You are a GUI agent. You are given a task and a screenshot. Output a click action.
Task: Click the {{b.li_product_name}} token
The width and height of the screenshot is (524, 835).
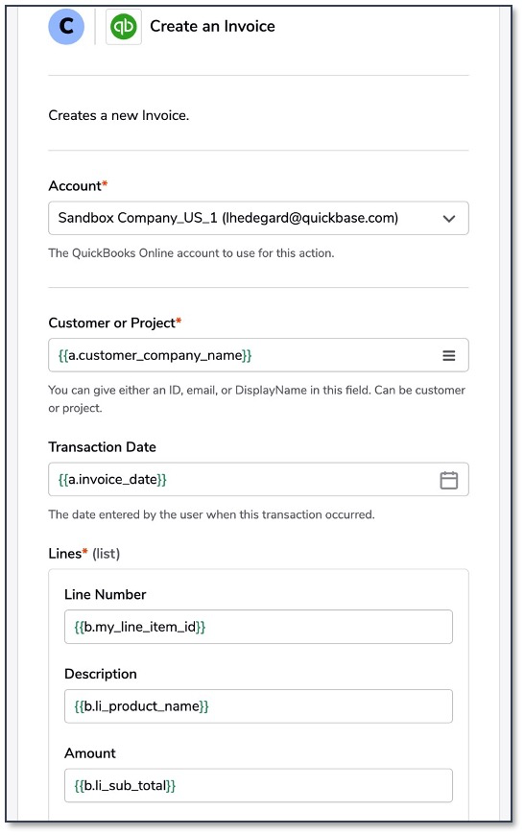pos(142,706)
